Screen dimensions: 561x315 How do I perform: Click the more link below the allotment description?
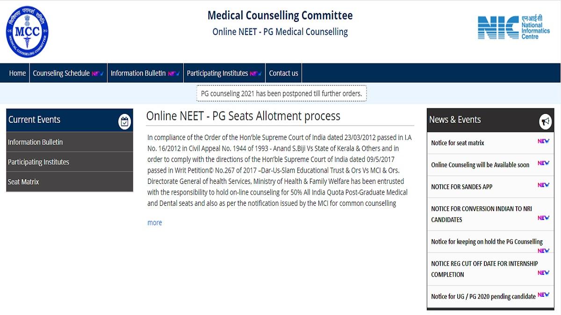click(x=154, y=223)
